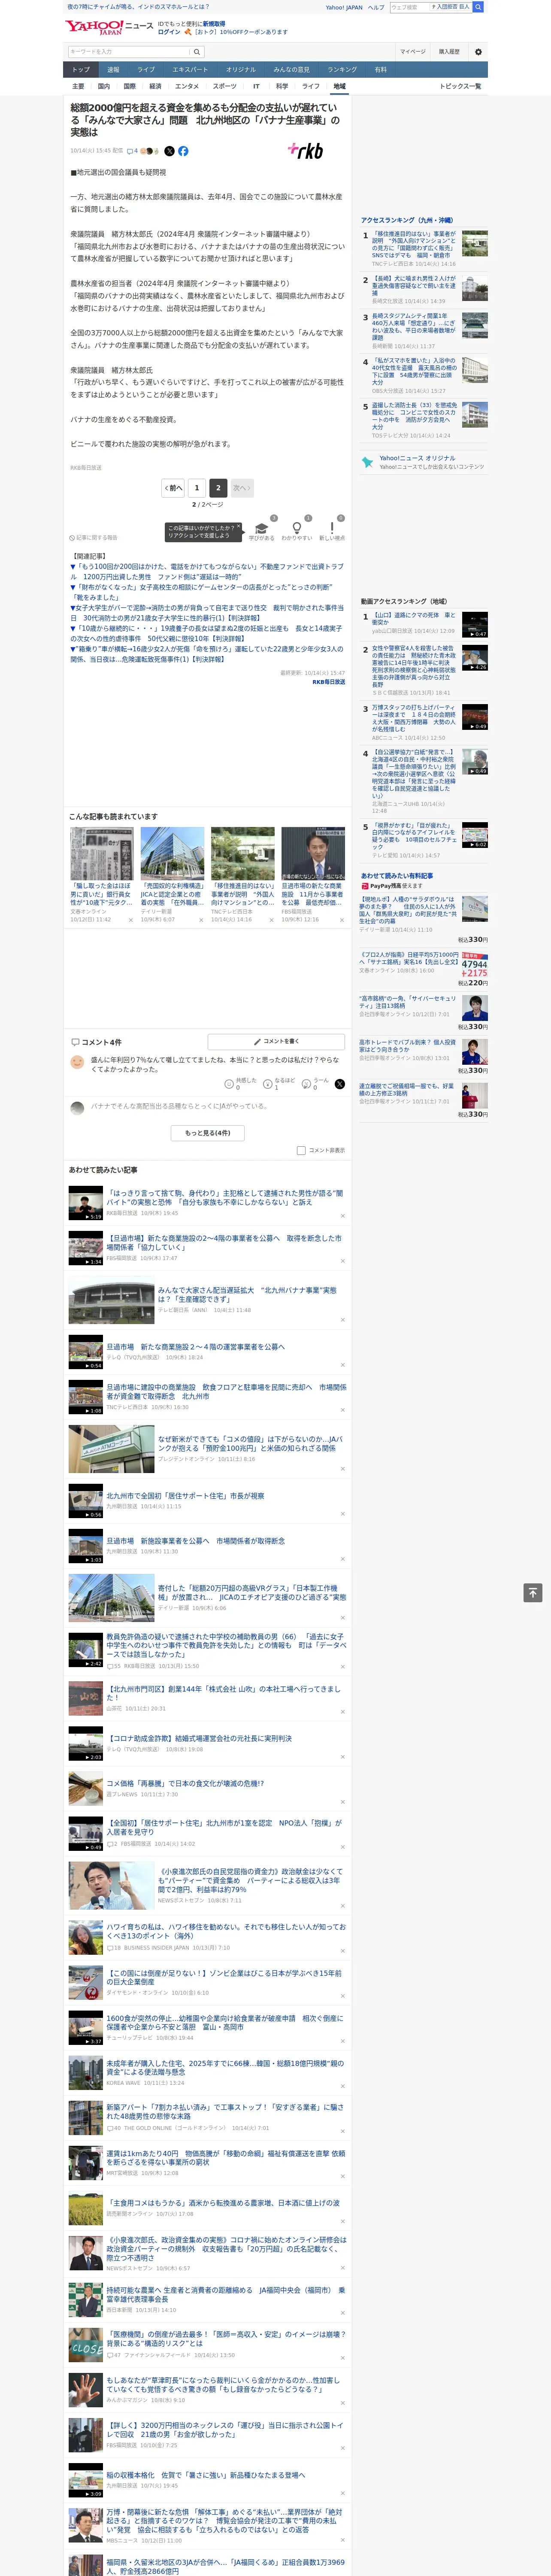Open access ranking item 1 移住推進目的はない
Image resolution: width=551 pixels, height=2576 pixels.
425,248
